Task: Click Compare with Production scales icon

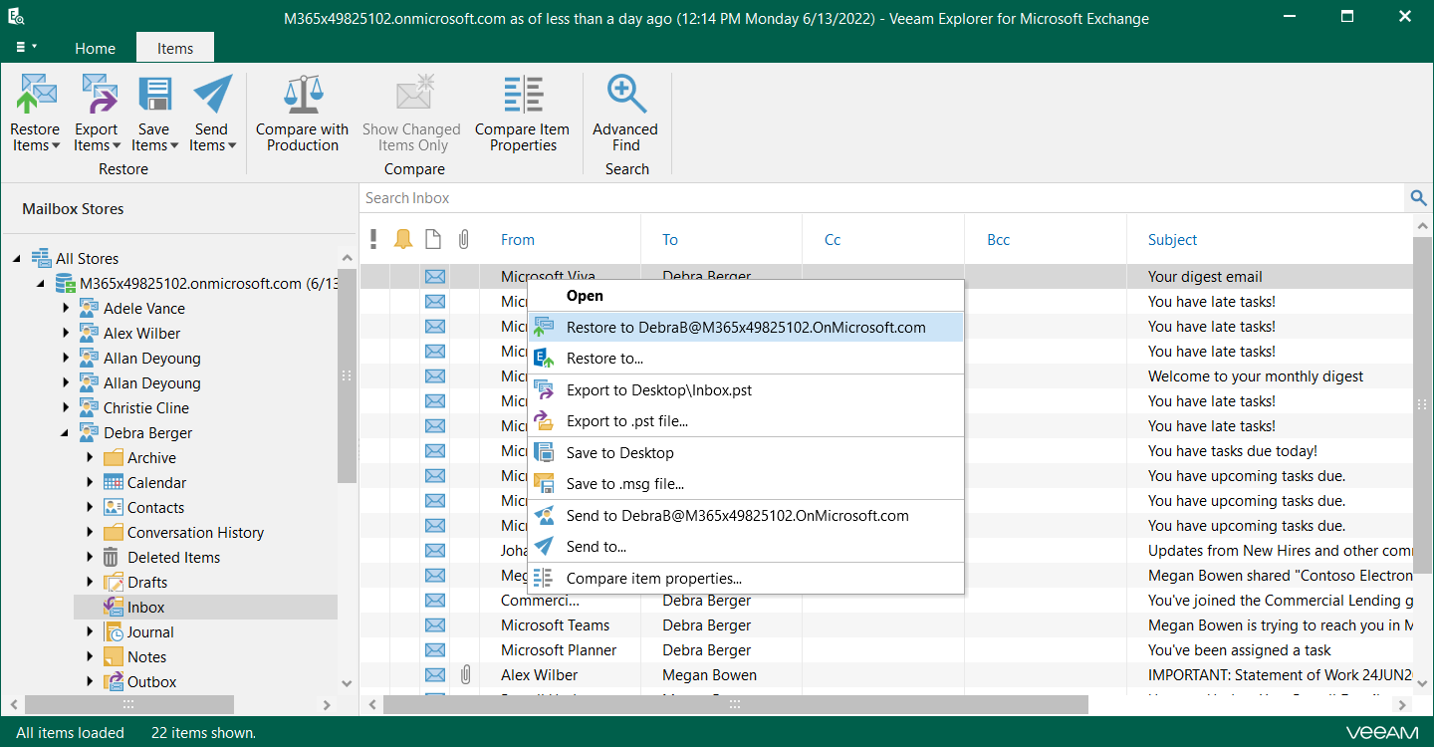Action: click(x=303, y=94)
